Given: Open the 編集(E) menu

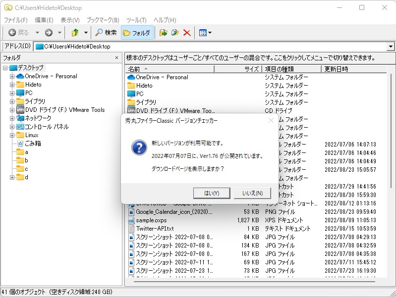Looking at the screenshot, I should [44, 20].
